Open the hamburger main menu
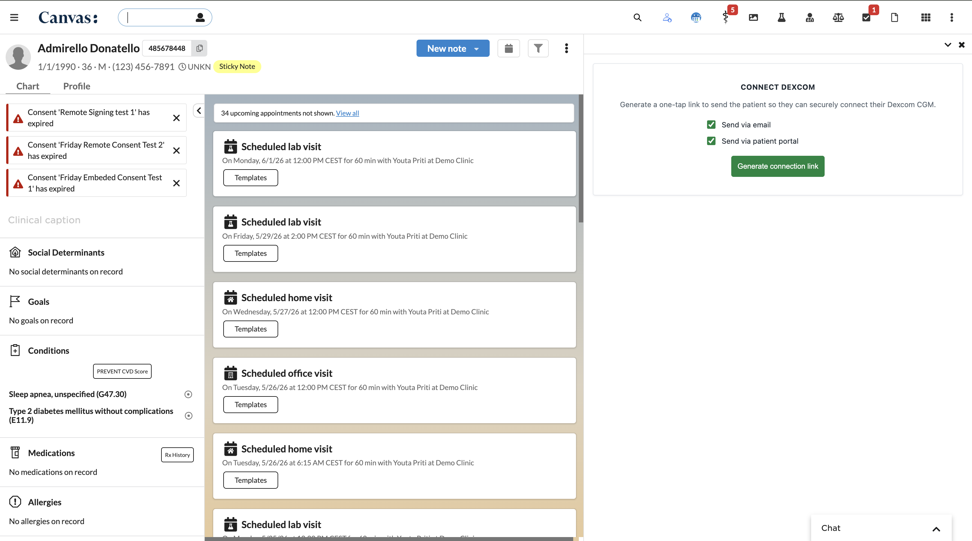The height and width of the screenshot is (541, 972). point(14,17)
